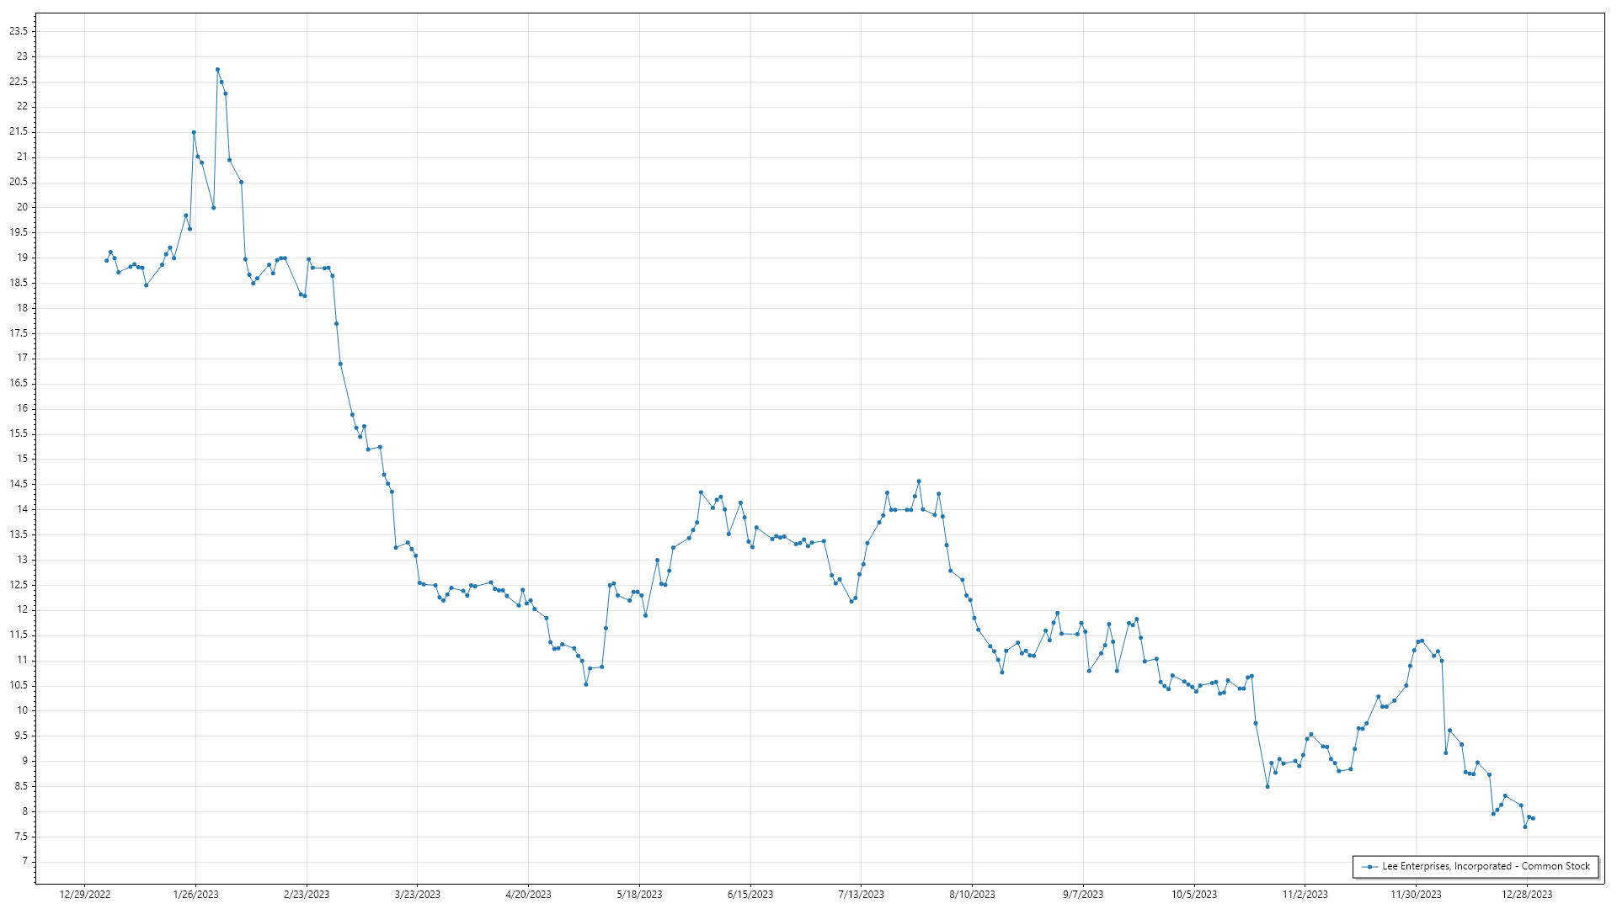Screen dimensions: 1617x909
Task: Click the 9/7/2023 x-axis date label
Action: (x=1082, y=894)
